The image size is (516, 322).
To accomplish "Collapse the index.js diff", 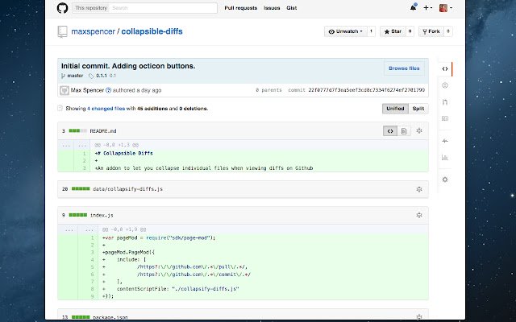I will 419,215.
